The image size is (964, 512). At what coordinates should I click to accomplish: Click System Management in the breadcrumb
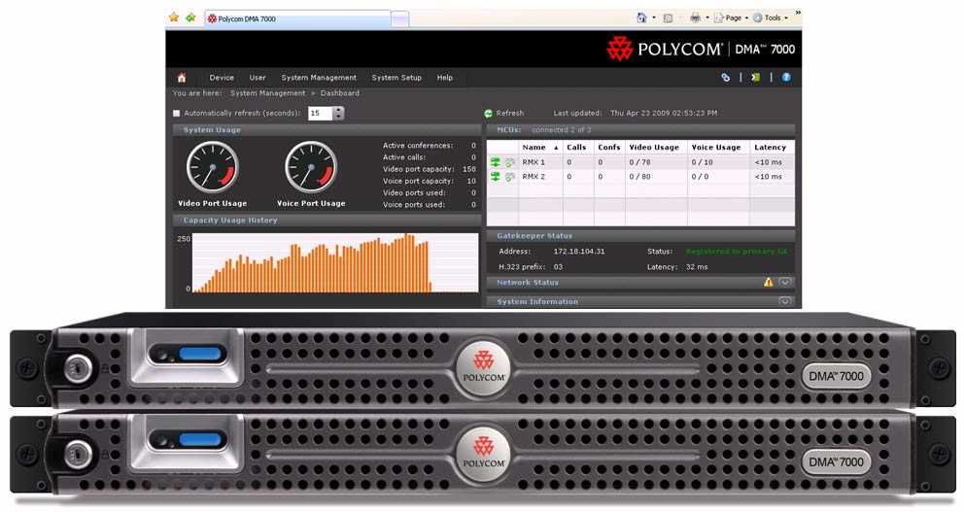pyautogui.click(x=267, y=93)
